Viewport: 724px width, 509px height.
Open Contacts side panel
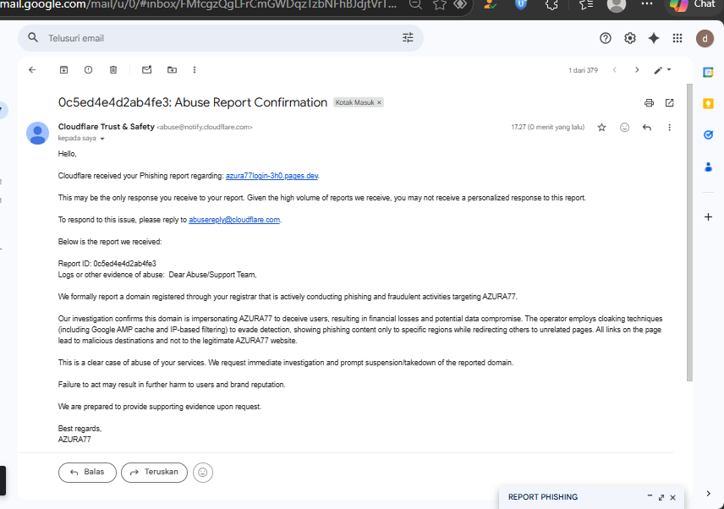pos(708,167)
